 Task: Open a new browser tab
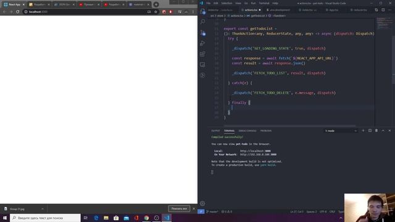coord(156,4)
